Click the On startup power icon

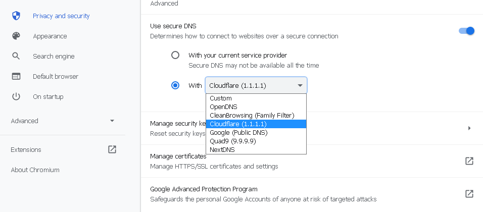click(x=16, y=96)
